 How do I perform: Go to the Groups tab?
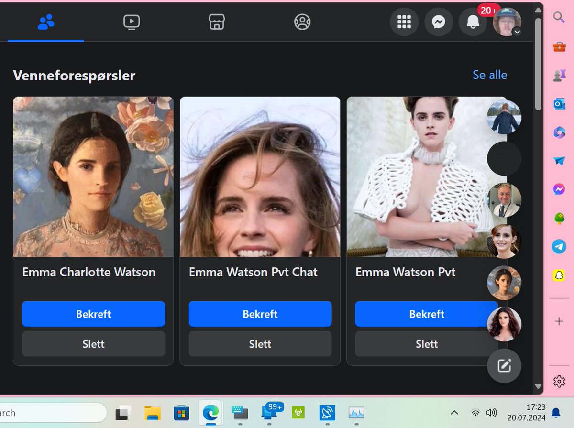302,22
